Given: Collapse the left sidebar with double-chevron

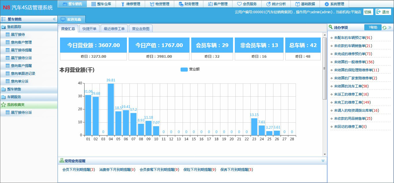Looking at the screenshot, I should pyautogui.click(x=54, y=19).
